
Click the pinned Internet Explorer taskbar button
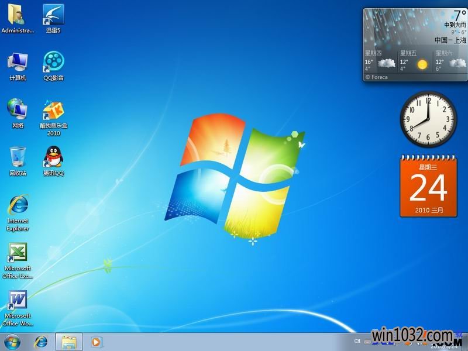pyautogui.click(x=41, y=341)
